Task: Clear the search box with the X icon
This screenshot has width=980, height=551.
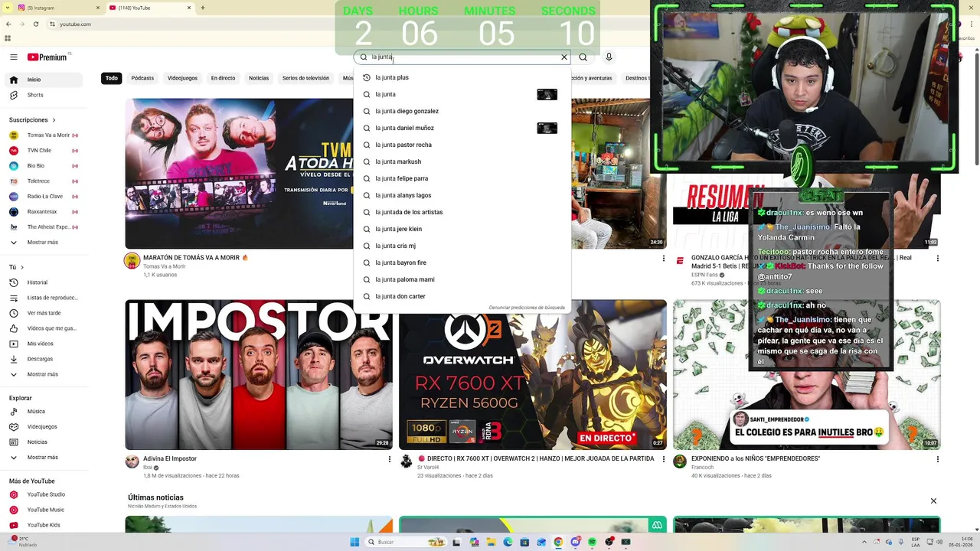Action: click(x=564, y=57)
